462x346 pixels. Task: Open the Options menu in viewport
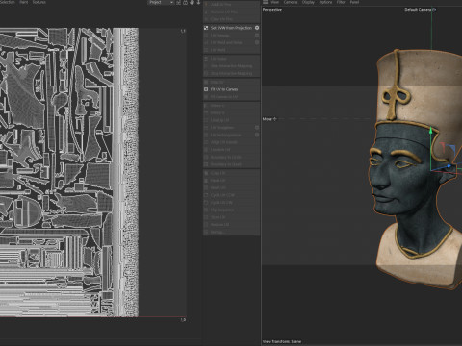click(x=325, y=2)
